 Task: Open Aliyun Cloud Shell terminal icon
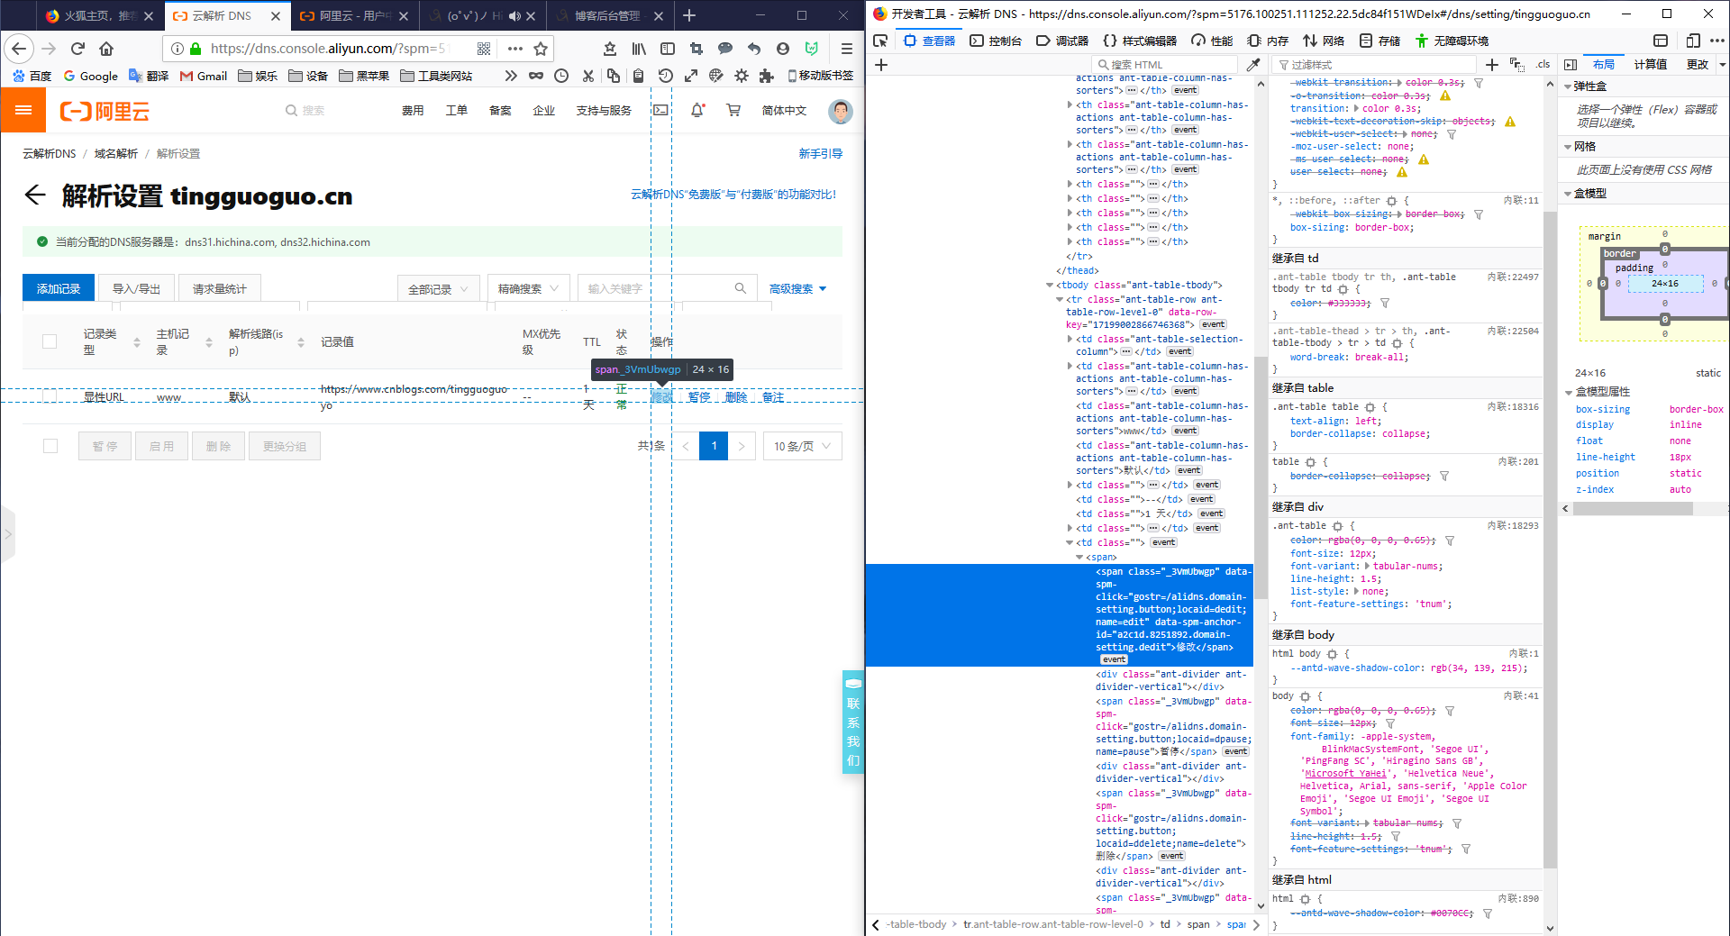[x=660, y=110]
